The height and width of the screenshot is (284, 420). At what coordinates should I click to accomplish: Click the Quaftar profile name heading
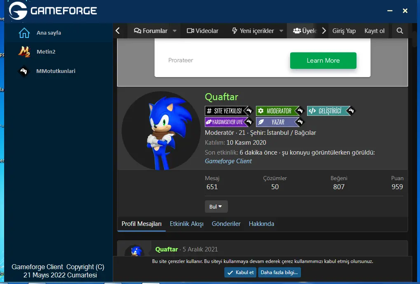click(x=221, y=97)
